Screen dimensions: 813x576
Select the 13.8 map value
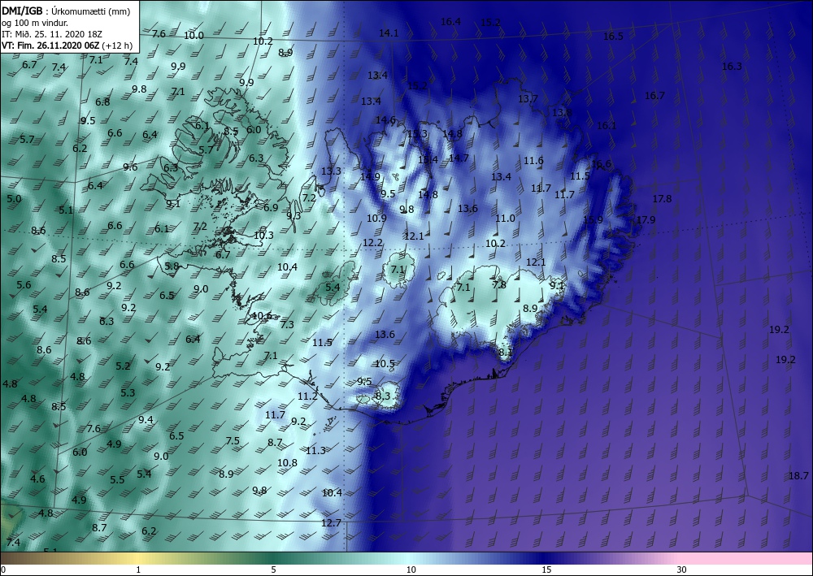coord(562,112)
